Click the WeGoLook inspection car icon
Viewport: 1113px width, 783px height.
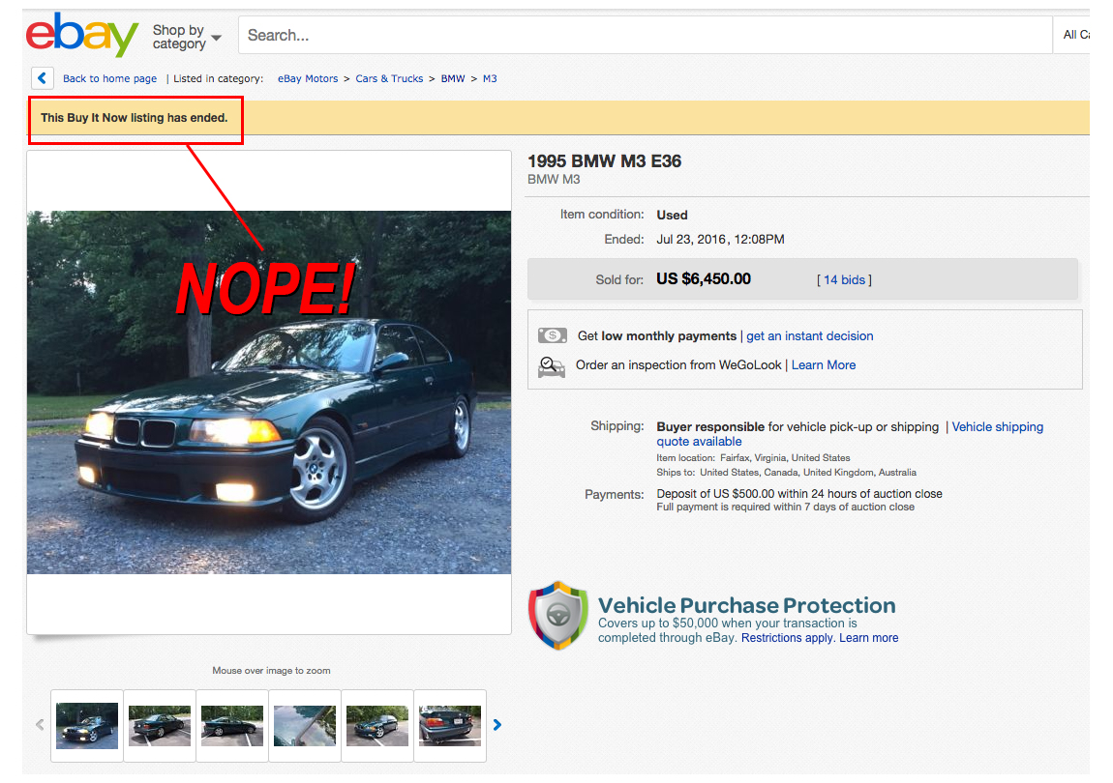point(552,366)
